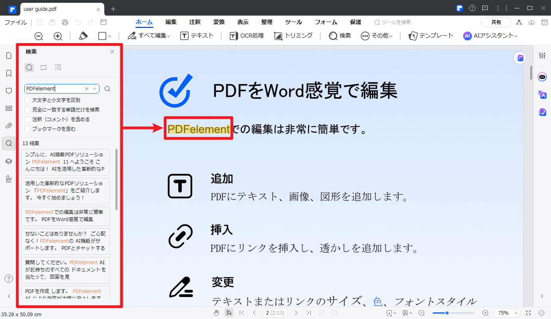Viewport: 551px width, 319px height.
Task: Open the print icon
Action: click(x=65, y=22)
